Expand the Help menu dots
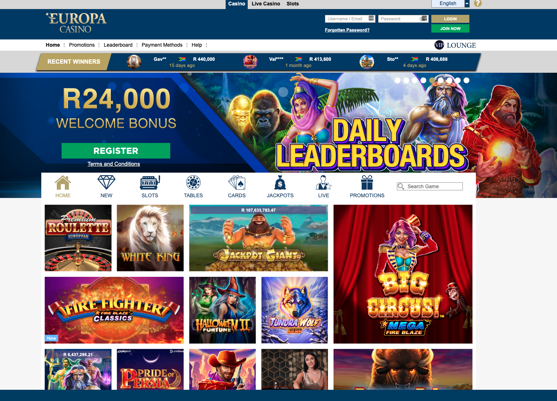The height and width of the screenshot is (401, 557). (206, 45)
